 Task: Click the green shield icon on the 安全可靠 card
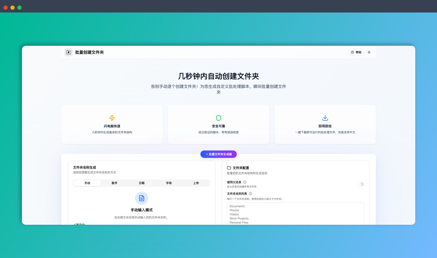218,118
